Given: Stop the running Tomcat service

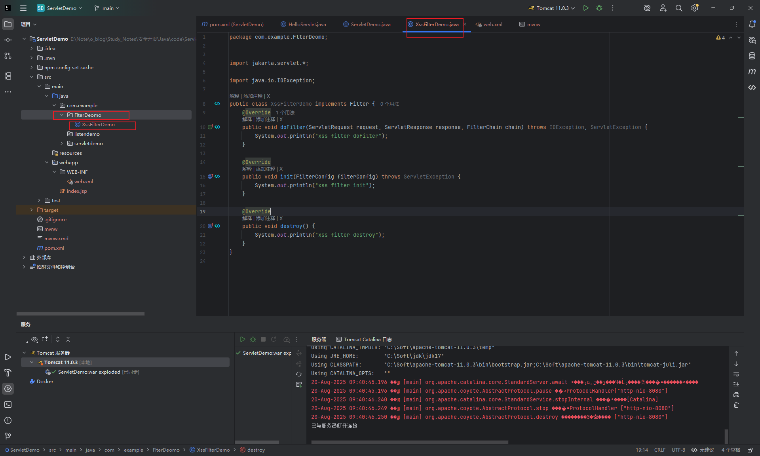Looking at the screenshot, I should click(263, 339).
